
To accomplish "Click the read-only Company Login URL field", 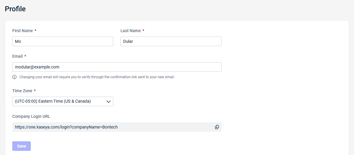I will pyautogui.click(x=117, y=127).
